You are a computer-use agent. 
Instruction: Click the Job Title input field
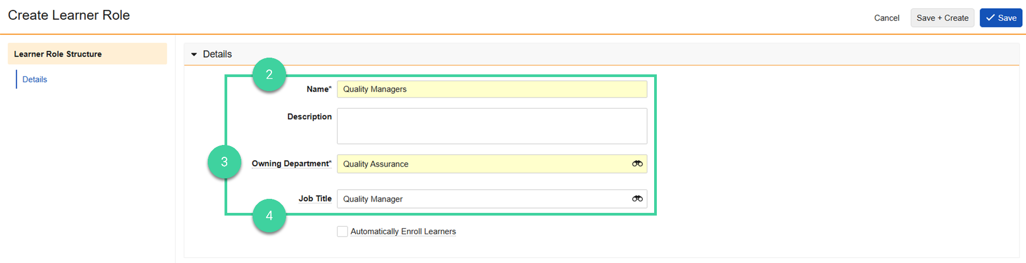[480, 199]
